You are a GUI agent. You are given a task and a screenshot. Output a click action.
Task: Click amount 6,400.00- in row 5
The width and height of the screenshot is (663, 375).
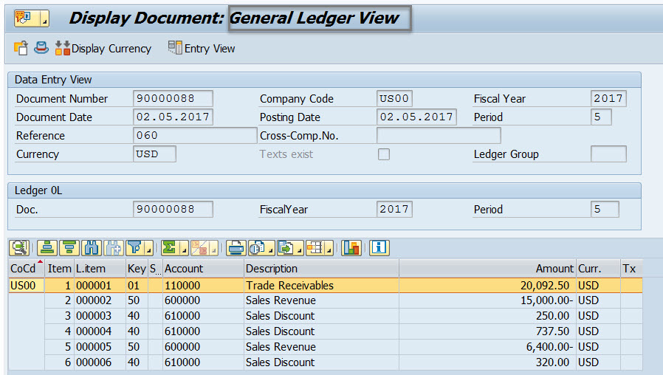coord(487,347)
